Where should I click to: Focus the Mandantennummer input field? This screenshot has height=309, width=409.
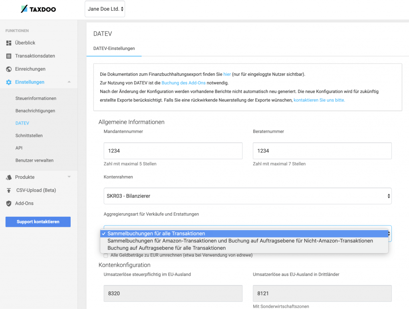pyautogui.click(x=173, y=151)
